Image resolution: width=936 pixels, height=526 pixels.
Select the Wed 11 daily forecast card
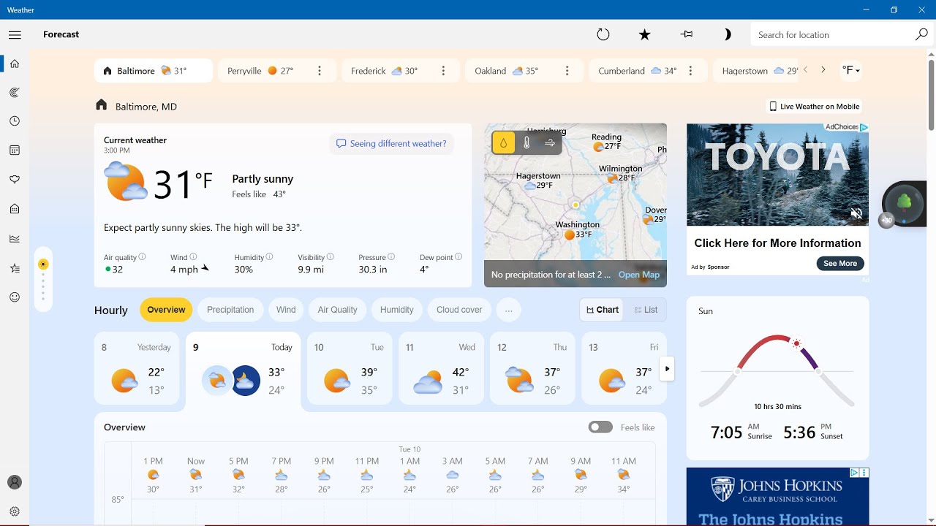click(x=441, y=368)
